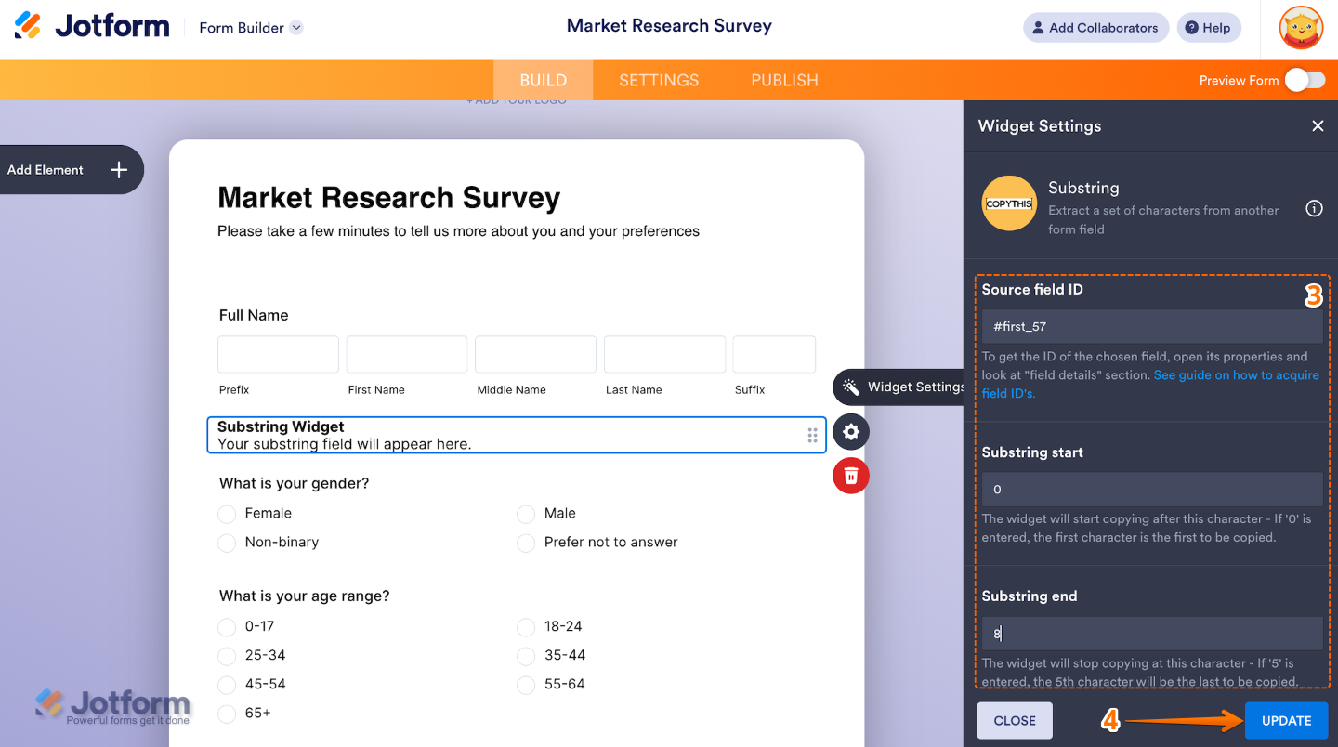Expand the Form Builder dropdown arrow
This screenshot has height=747, width=1338.
[296, 28]
